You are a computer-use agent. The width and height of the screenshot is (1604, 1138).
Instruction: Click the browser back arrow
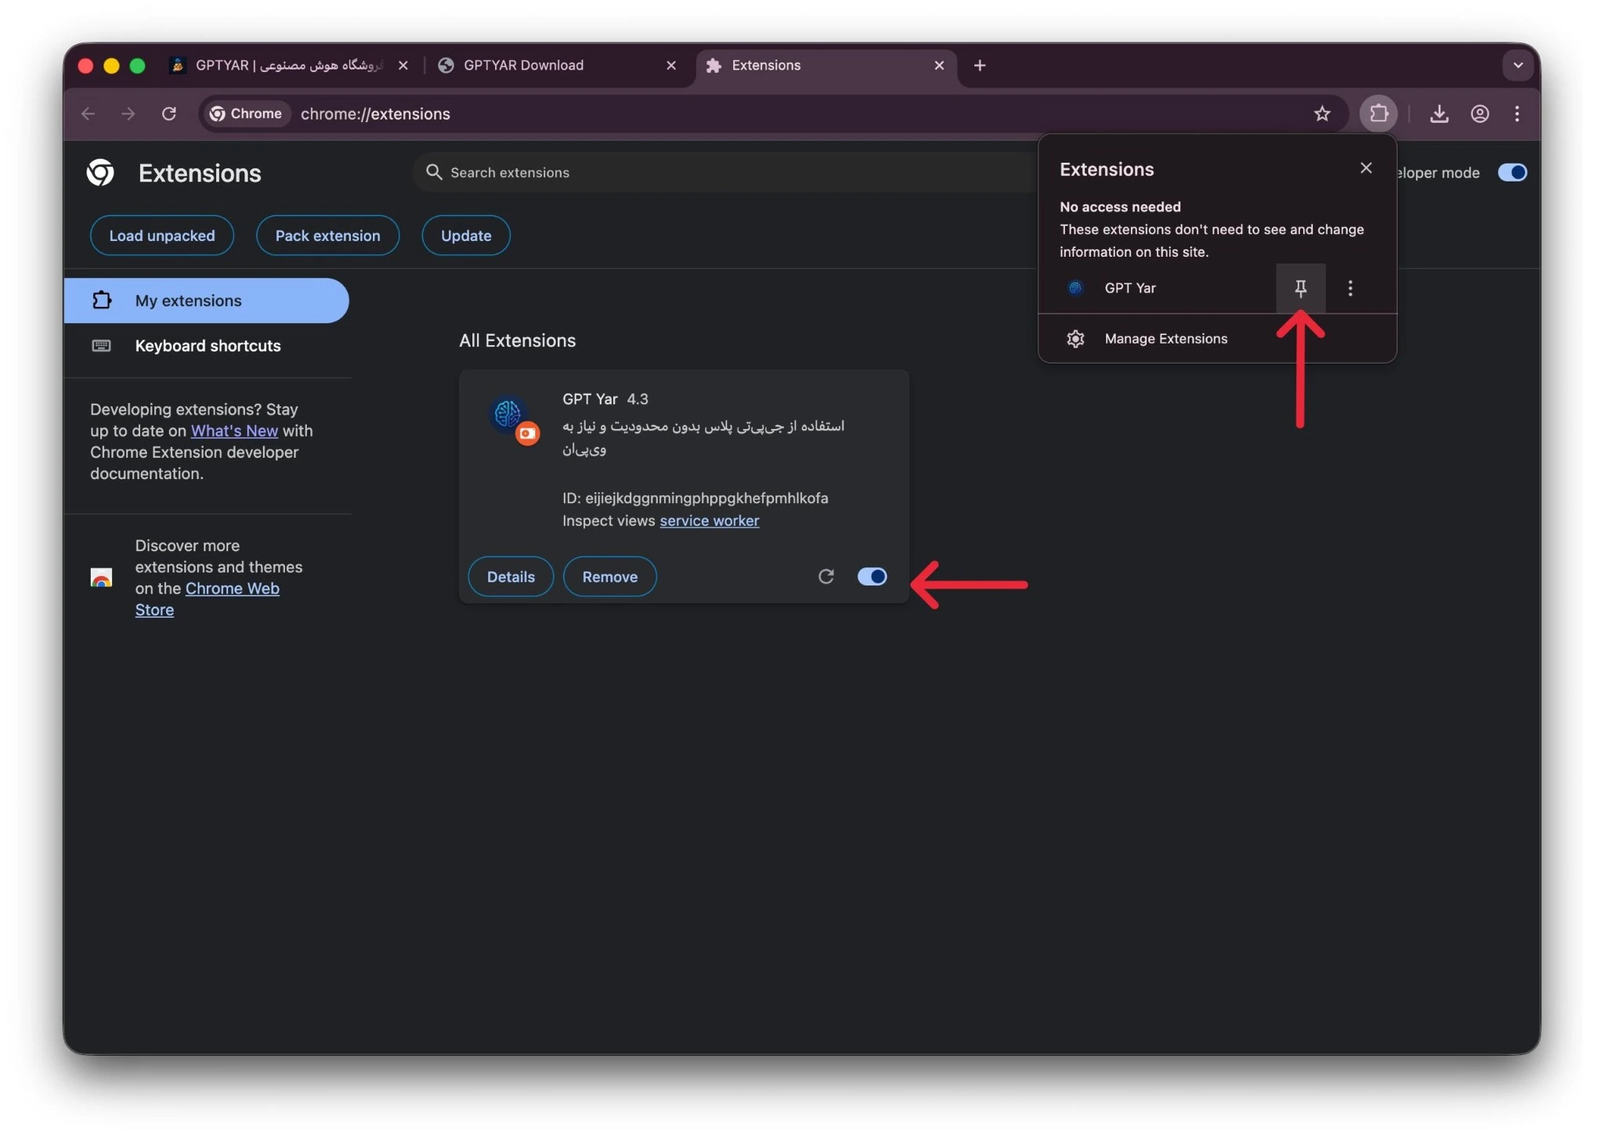click(x=88, y=114)
